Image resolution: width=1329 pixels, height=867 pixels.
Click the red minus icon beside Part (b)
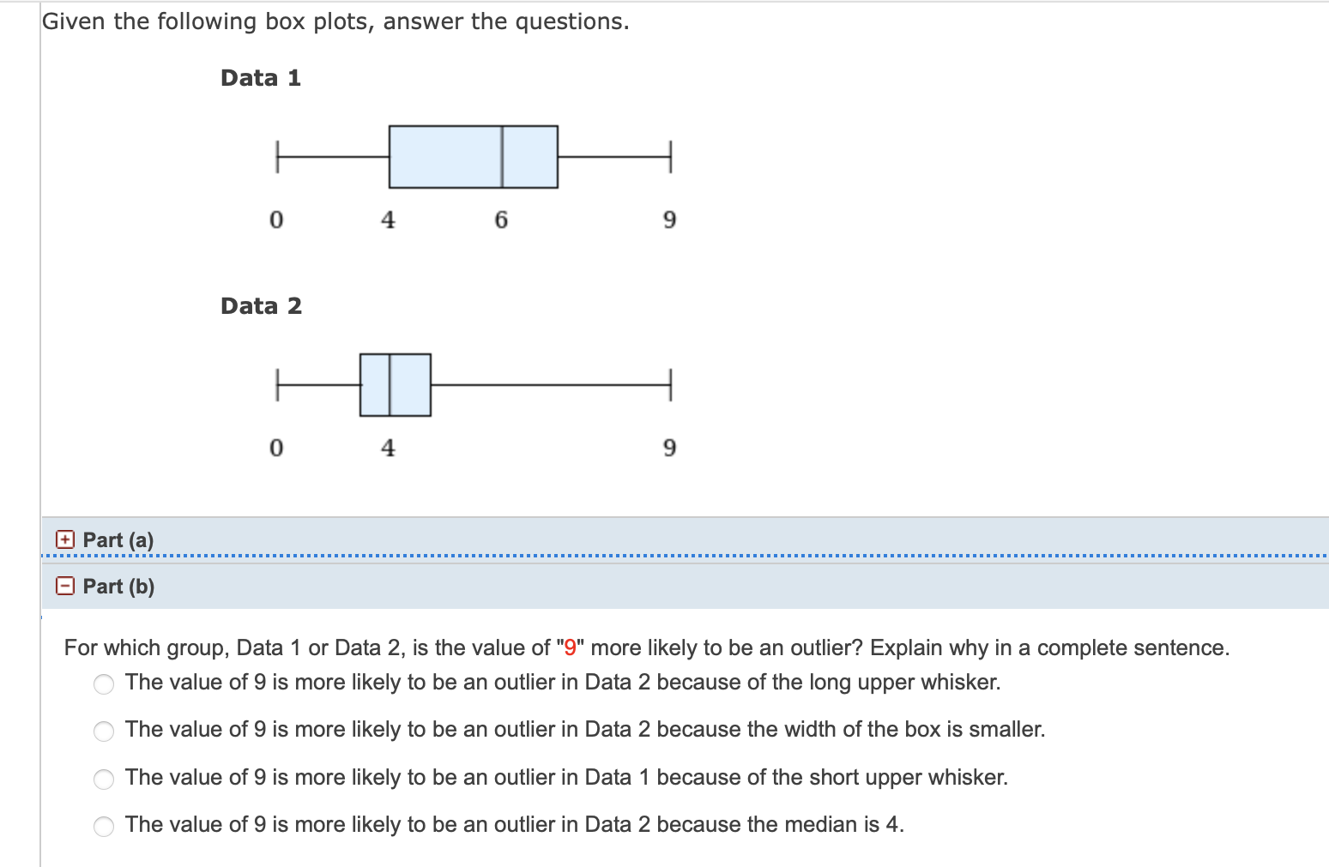[x=63, y=586]
